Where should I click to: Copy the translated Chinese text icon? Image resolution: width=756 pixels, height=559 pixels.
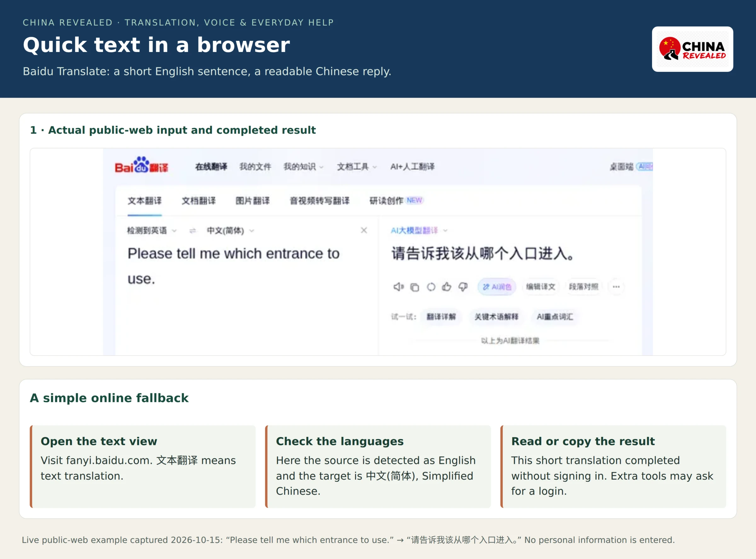[x=415, y=287]
